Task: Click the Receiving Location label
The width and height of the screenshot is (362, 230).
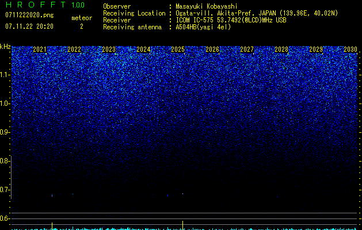Action: (x=134, y=13)
